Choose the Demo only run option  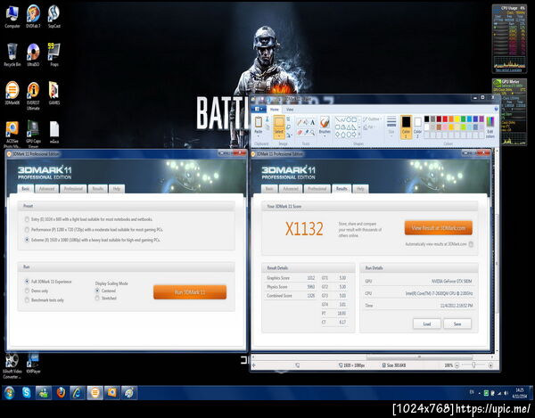pyautogui.click(x=27, y=291)
